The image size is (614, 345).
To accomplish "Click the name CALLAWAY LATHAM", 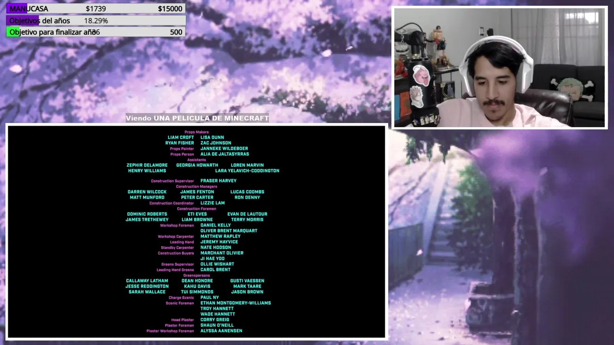I will pyautogui.click(x=147, y=281).
